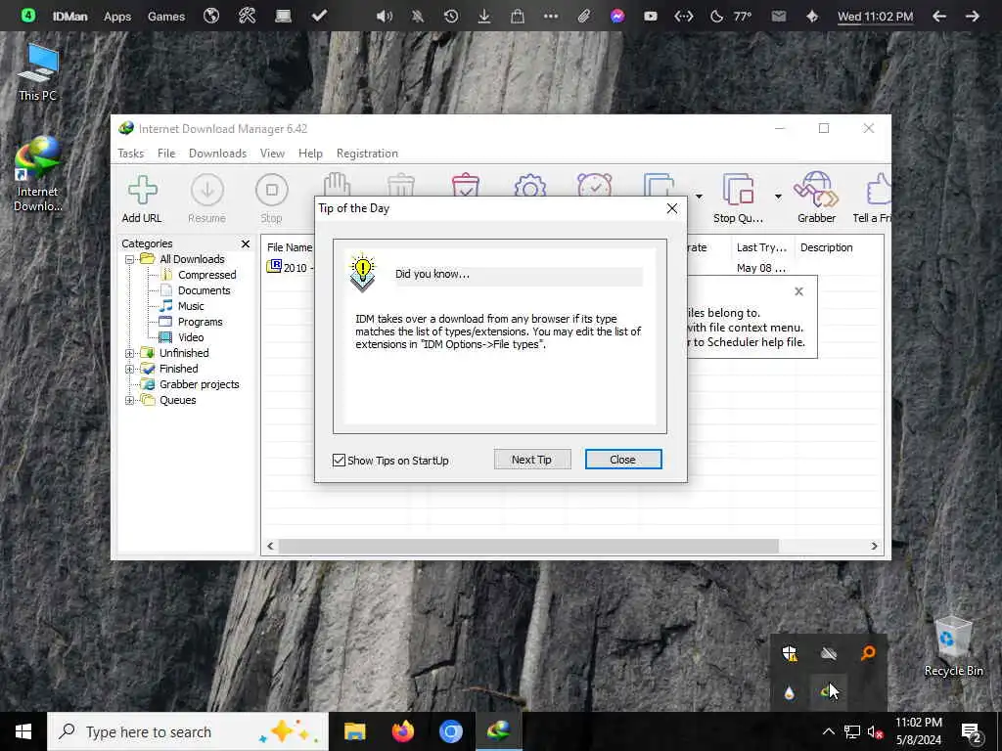Image resolution: width=1002 pixels, height=751 pixels.
Task: Expand the Finished category node
Action: coord(130,369)
